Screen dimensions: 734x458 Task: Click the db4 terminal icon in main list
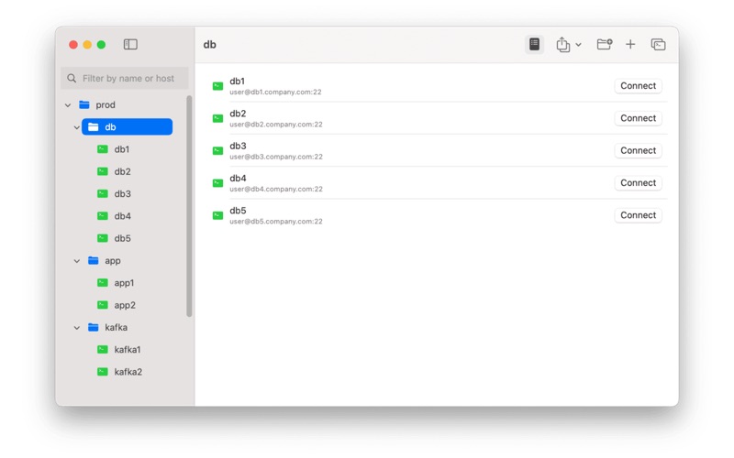(217, 182)
